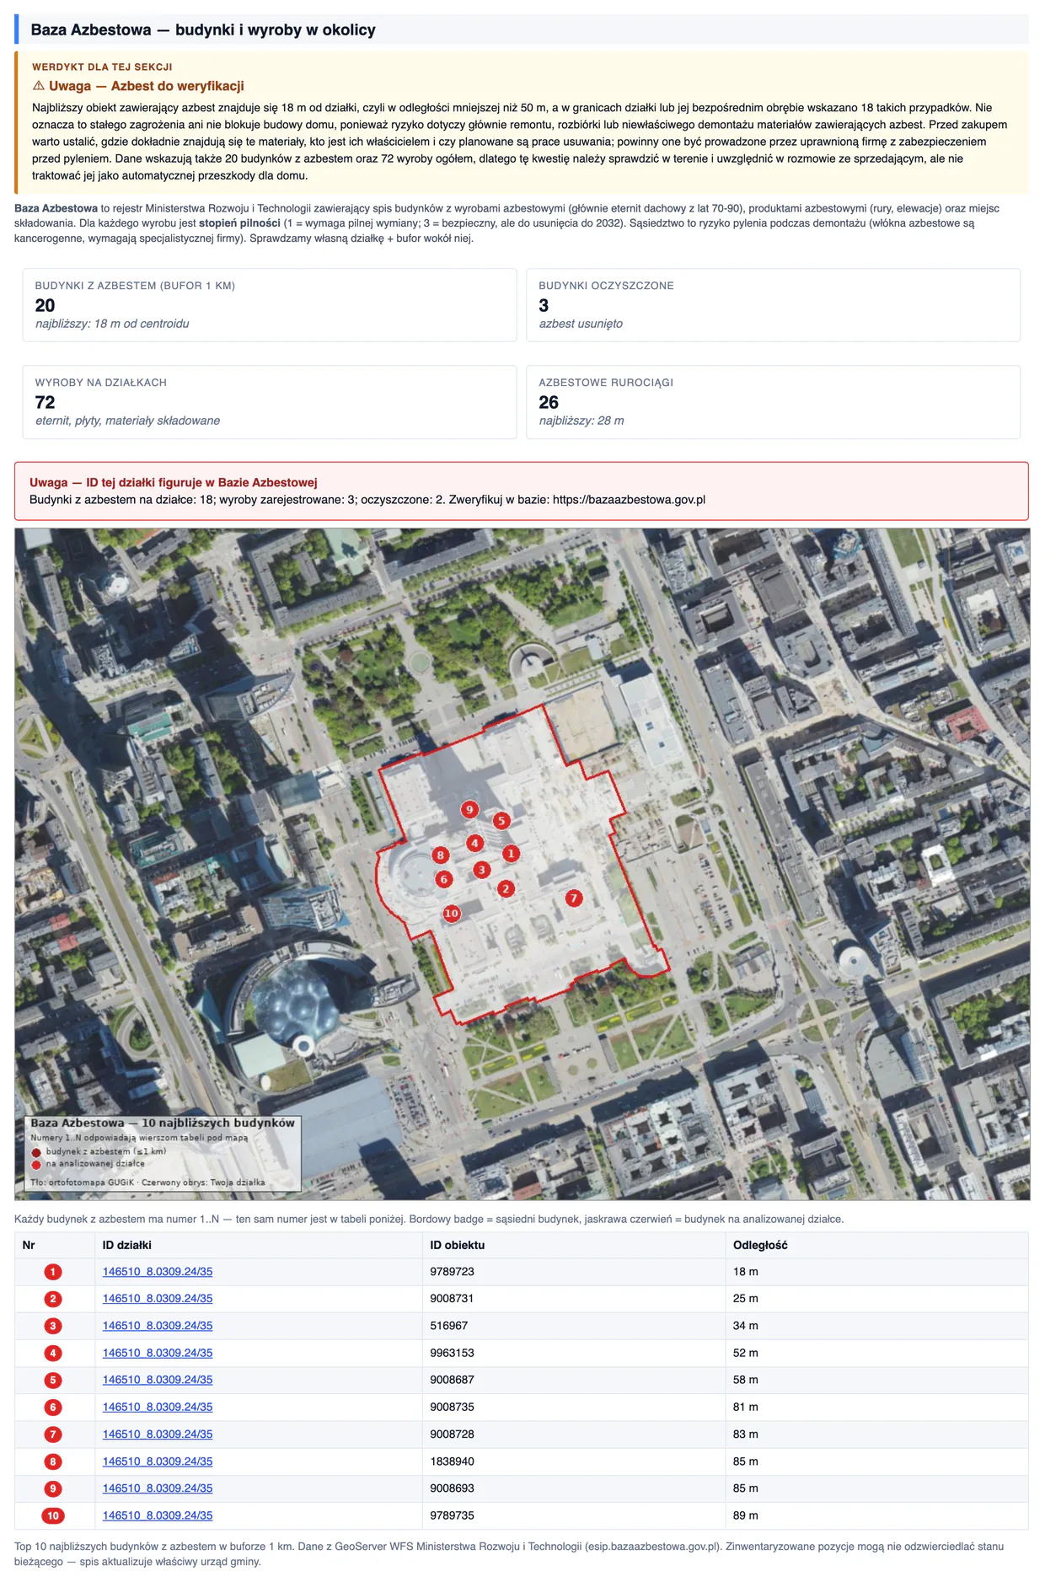
Task: Open parcel link for object 9008687
Action: tap(158, 1379)
